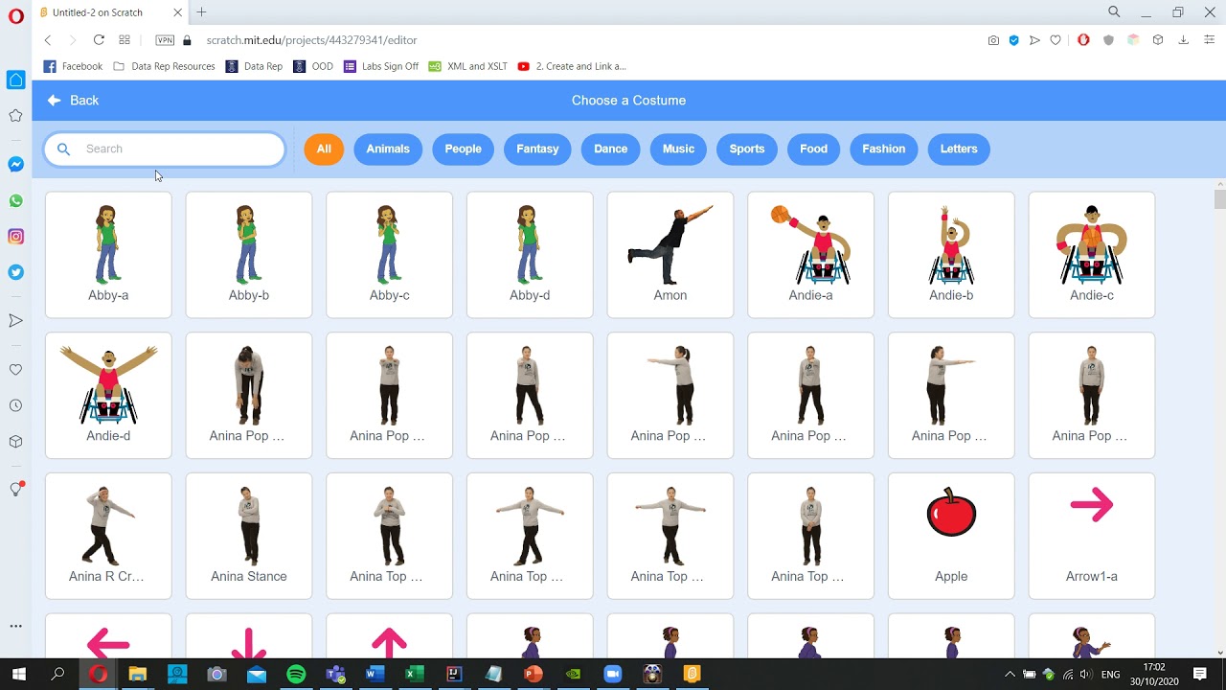Open the Create and Link YouTube bookmark
The height and width of the screenshot is (690, 1226).
572,66
